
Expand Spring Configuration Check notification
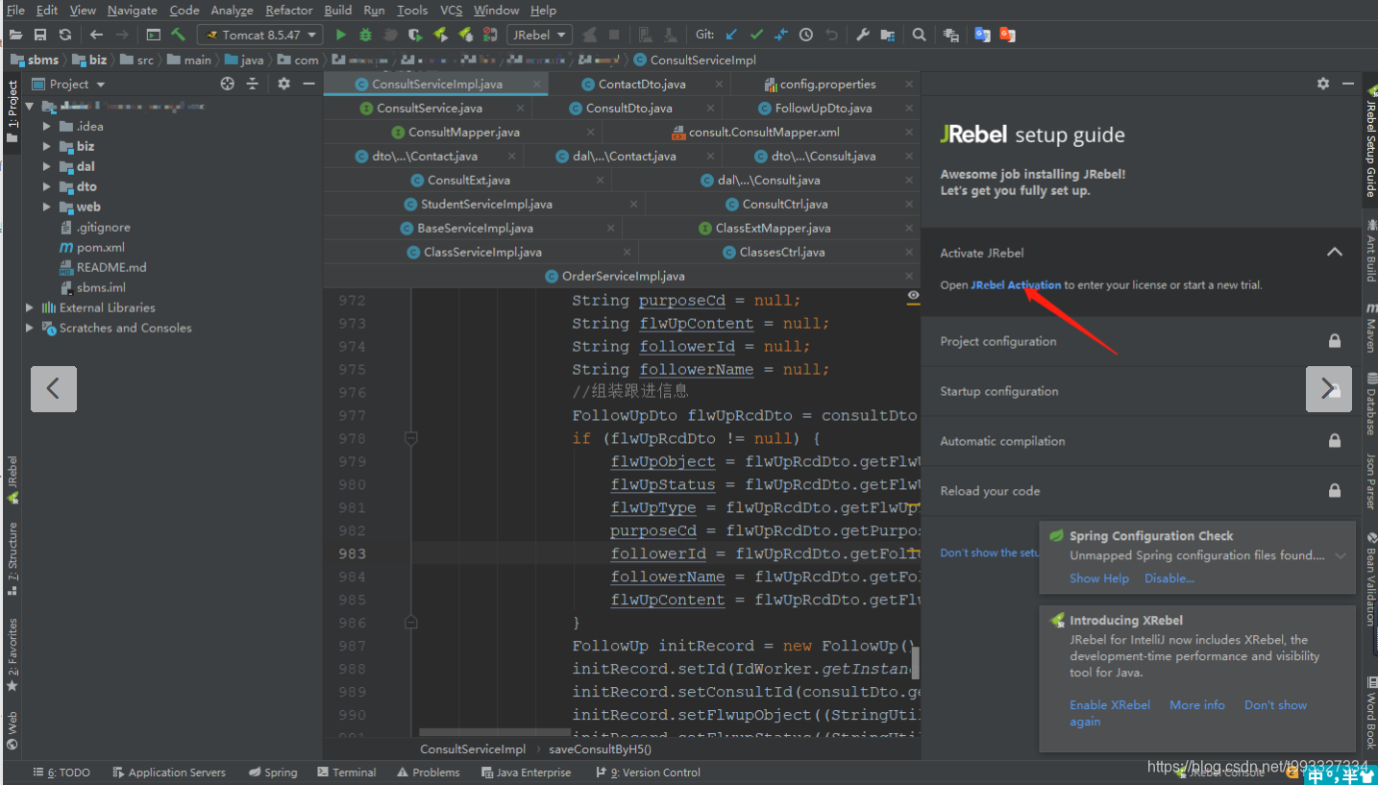pyautogui.click(x=1341, y=556)
